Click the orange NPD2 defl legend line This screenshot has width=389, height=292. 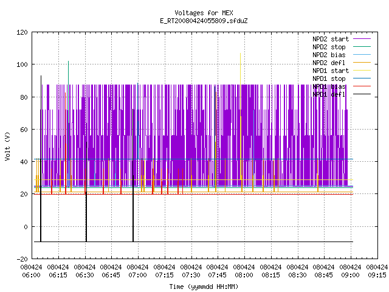pyautogui.click(x=362, y=63)
